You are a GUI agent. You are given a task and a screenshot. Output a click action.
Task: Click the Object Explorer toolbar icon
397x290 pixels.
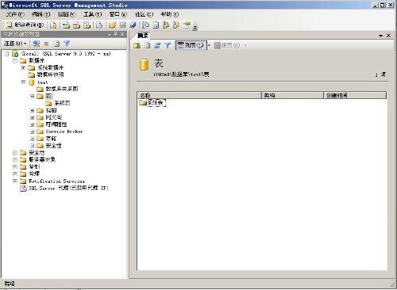point(166,25)
